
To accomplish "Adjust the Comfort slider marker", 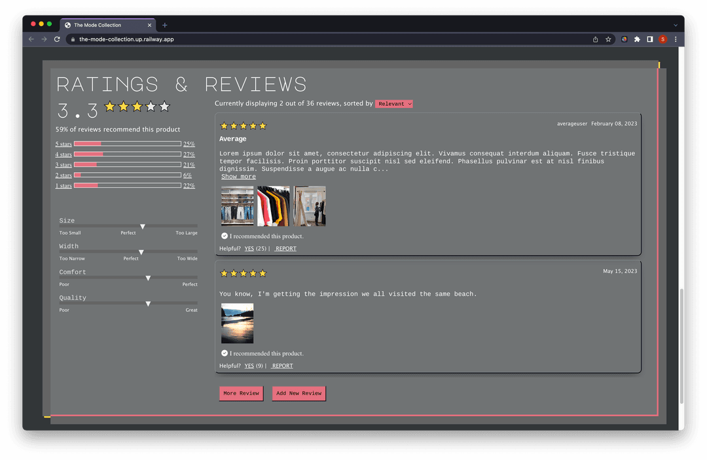I will pyautogui.click(x=148, y=277).
